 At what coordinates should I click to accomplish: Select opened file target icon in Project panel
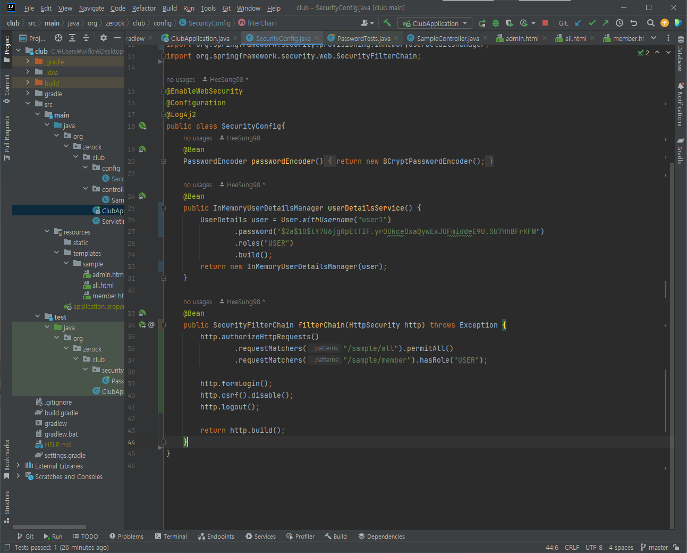click(x=58, y=38)
